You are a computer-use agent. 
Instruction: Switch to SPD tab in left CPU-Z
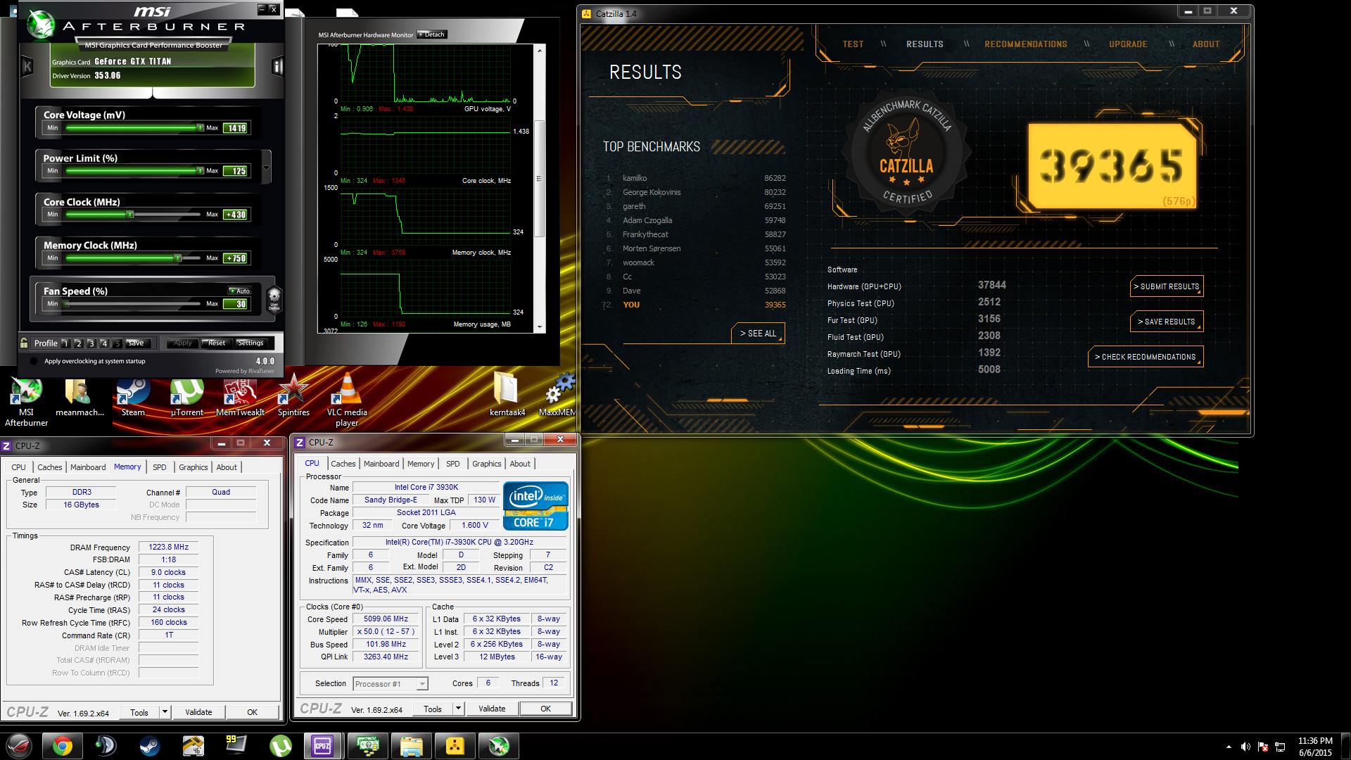coord(160,467)
